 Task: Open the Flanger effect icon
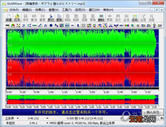point(35,26)
